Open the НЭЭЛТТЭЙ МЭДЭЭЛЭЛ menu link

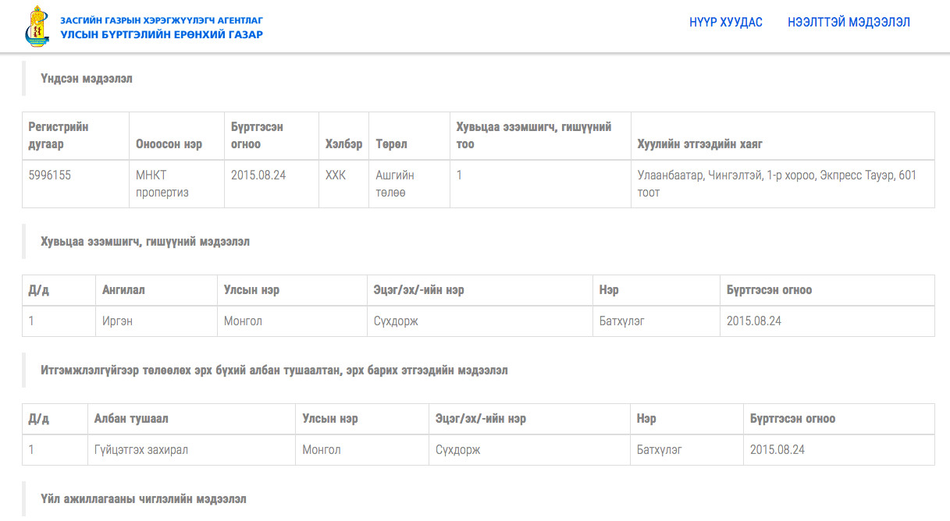click(x=849, y=23)
